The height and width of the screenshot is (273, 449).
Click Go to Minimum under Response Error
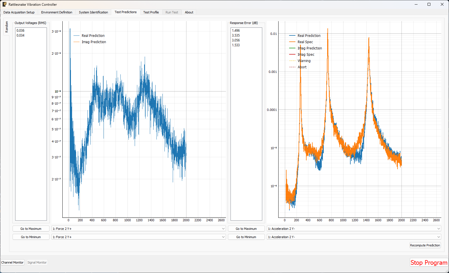(x=246, y=237)
